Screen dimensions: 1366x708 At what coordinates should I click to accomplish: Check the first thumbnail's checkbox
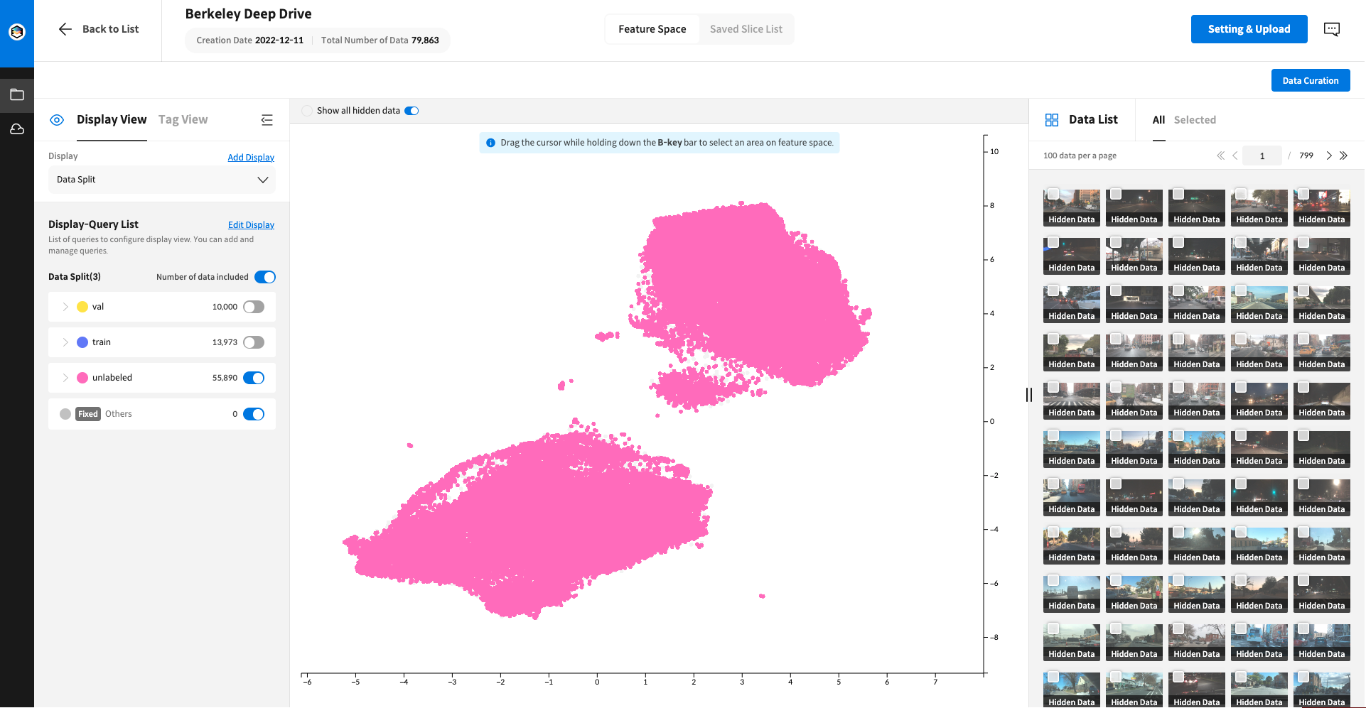coord(1053,194)
